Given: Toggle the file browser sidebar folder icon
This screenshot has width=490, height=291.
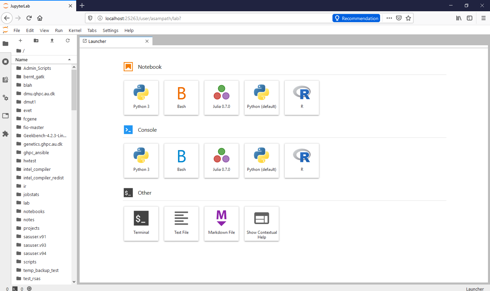Looking at the screenshot, I should (5, 44).
